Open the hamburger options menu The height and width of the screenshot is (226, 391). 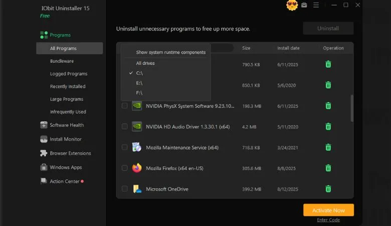(316, 5)
